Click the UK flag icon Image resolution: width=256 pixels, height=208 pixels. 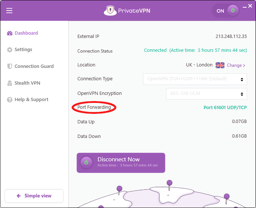click(220, 65)
